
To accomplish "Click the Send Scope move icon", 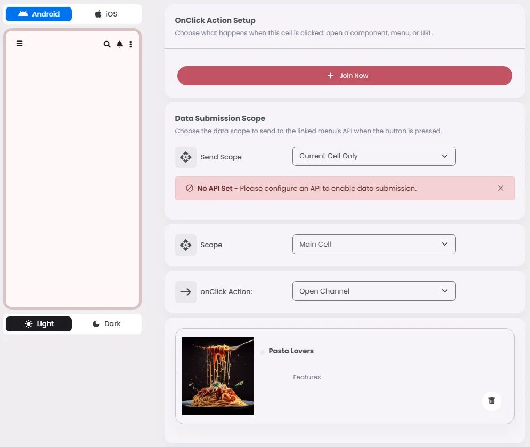I will [x=185, y=157].
